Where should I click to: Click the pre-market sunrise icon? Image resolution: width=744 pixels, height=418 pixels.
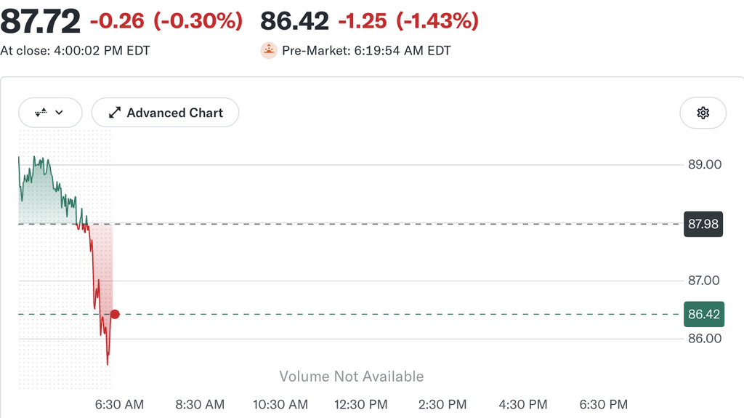269,50
